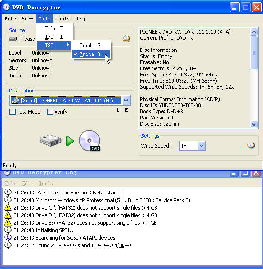Click the disc information scrollbar thumb
Image resolution: width=263 pixels, height=269 pixels.
coord(254,53)
